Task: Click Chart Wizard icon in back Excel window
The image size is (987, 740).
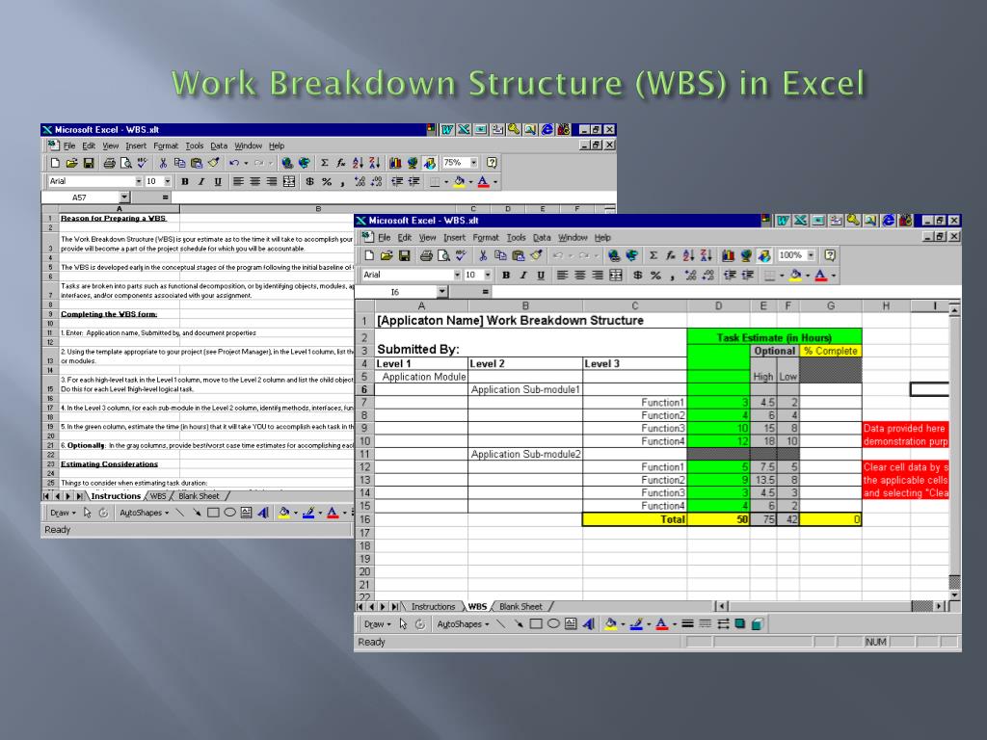Action: (x=395, y=164)
